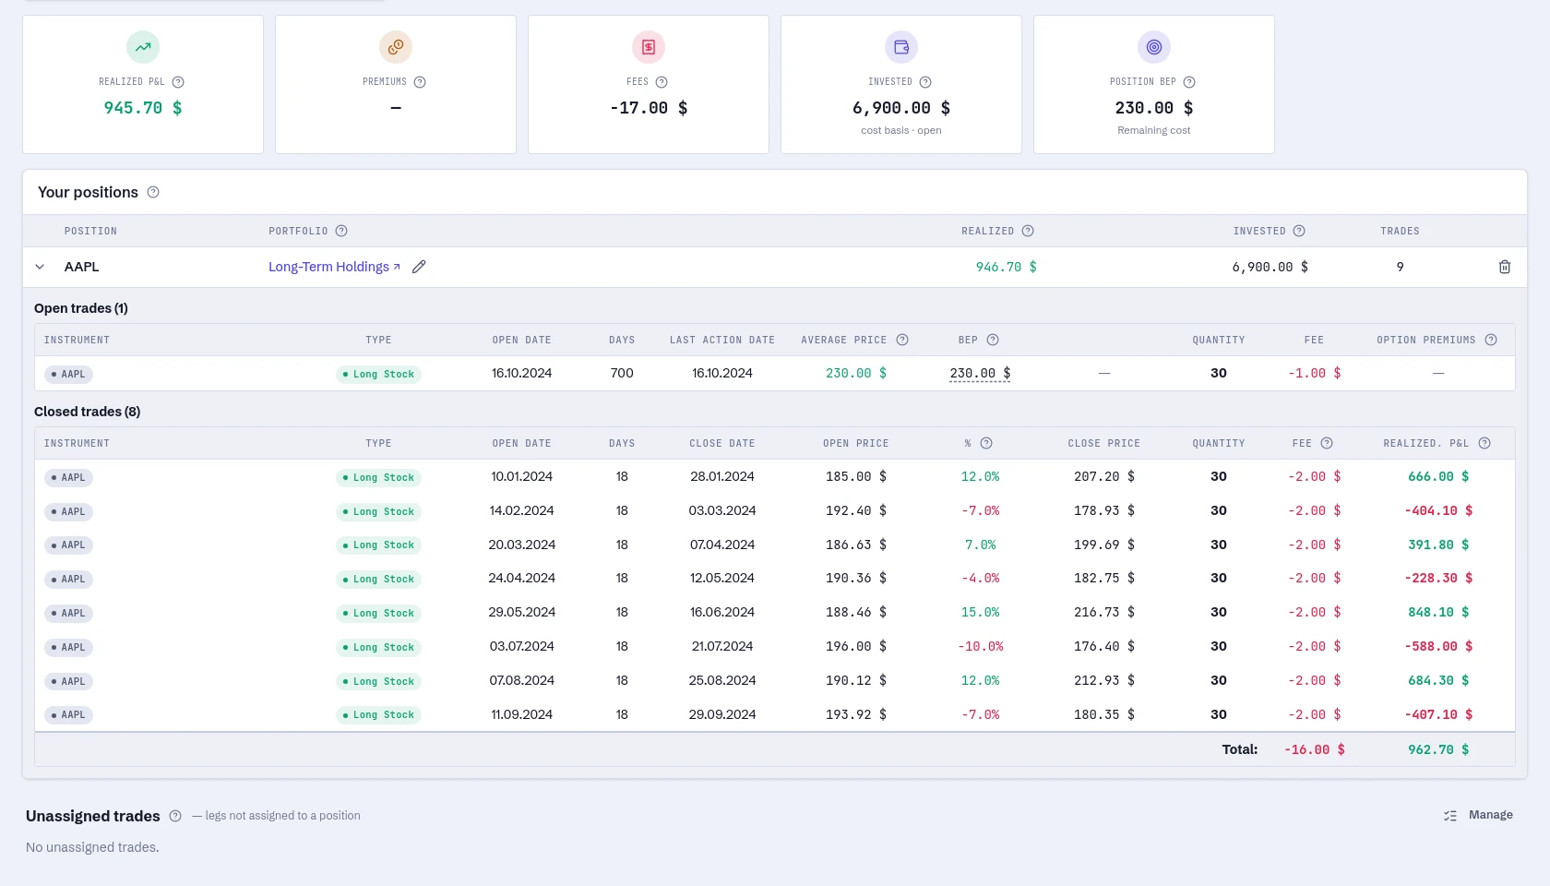Open help for Position BEP card
The width and height of the screenshot is (1550, 886).
[x=1189, y=82]
